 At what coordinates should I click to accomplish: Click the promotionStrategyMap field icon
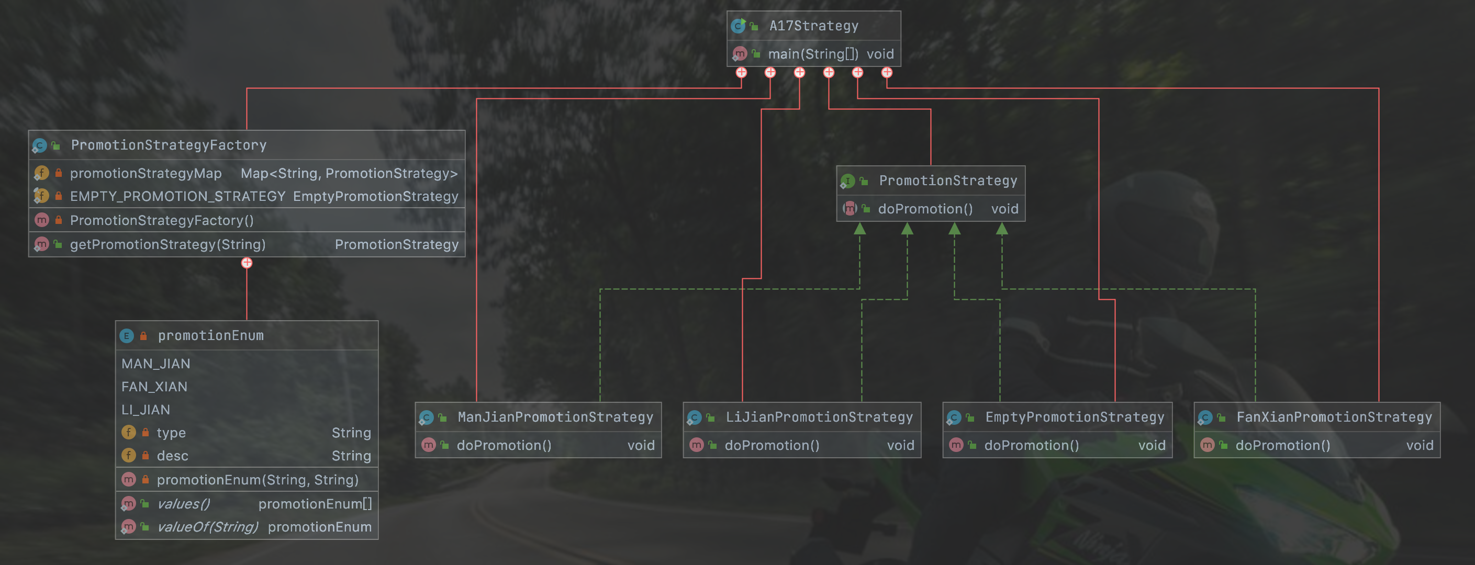[42, 173]
